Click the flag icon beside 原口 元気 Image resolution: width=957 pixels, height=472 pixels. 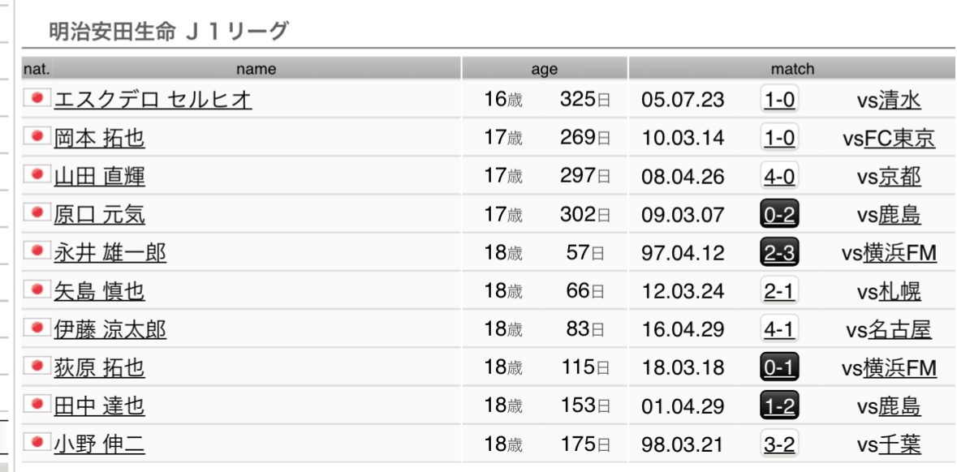point(37,213)
